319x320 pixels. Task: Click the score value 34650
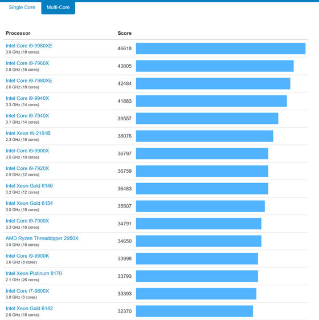click(125, 241)
